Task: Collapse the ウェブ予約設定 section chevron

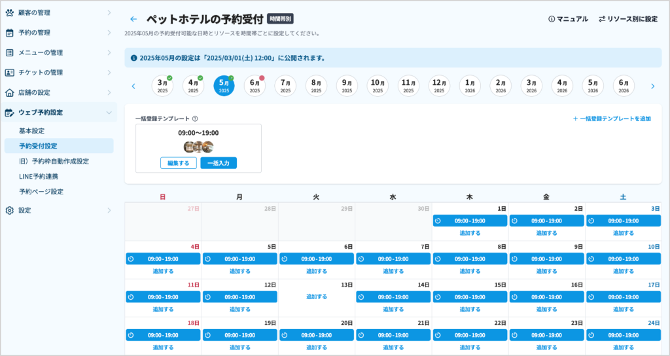Action: pos(109,113)
